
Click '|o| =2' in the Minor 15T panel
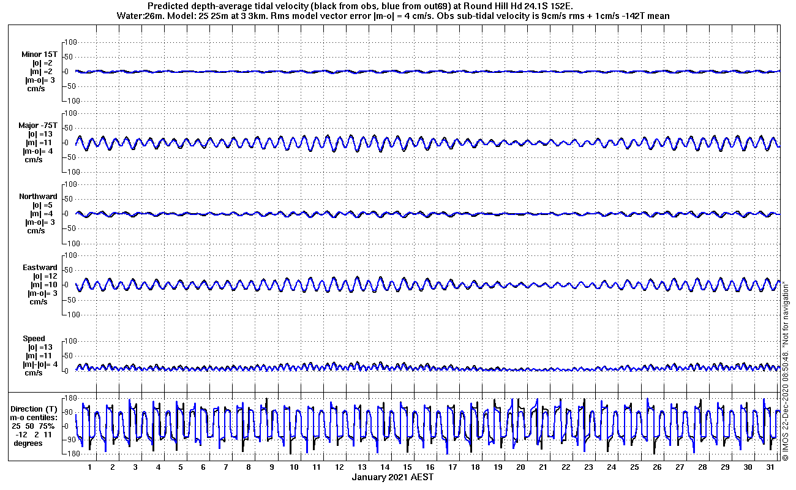pyautogui.click(x=43, y=62)
